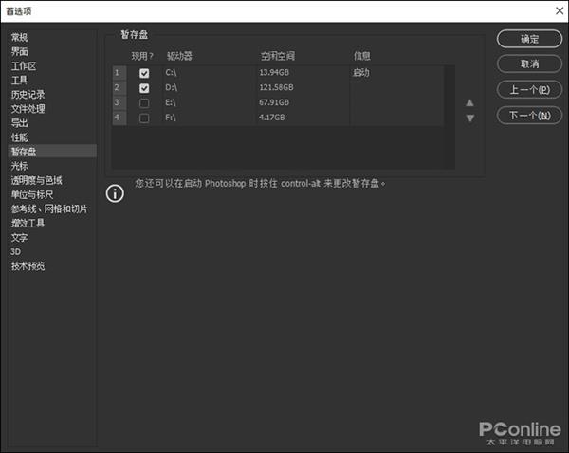Select row 1 number cell
This screenshot has width=569, height=453.
[x=119, y=73]
